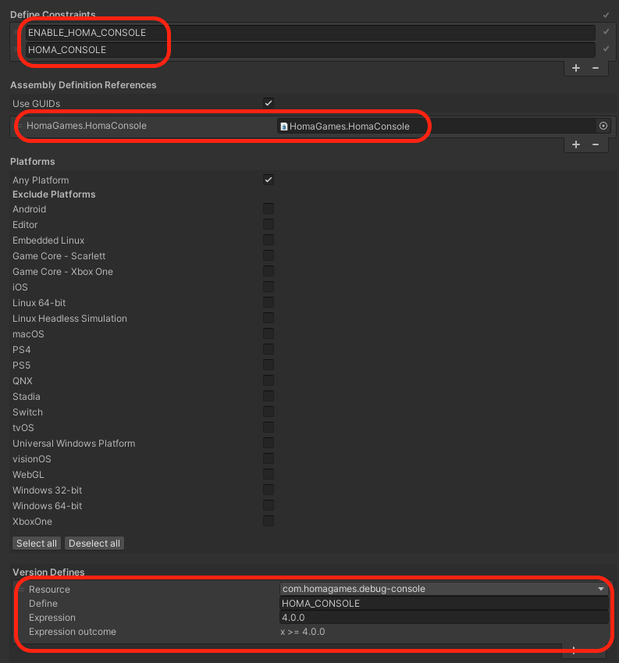Click Platforms section heading
The image size is (619, 663).
tap(33, 162)
